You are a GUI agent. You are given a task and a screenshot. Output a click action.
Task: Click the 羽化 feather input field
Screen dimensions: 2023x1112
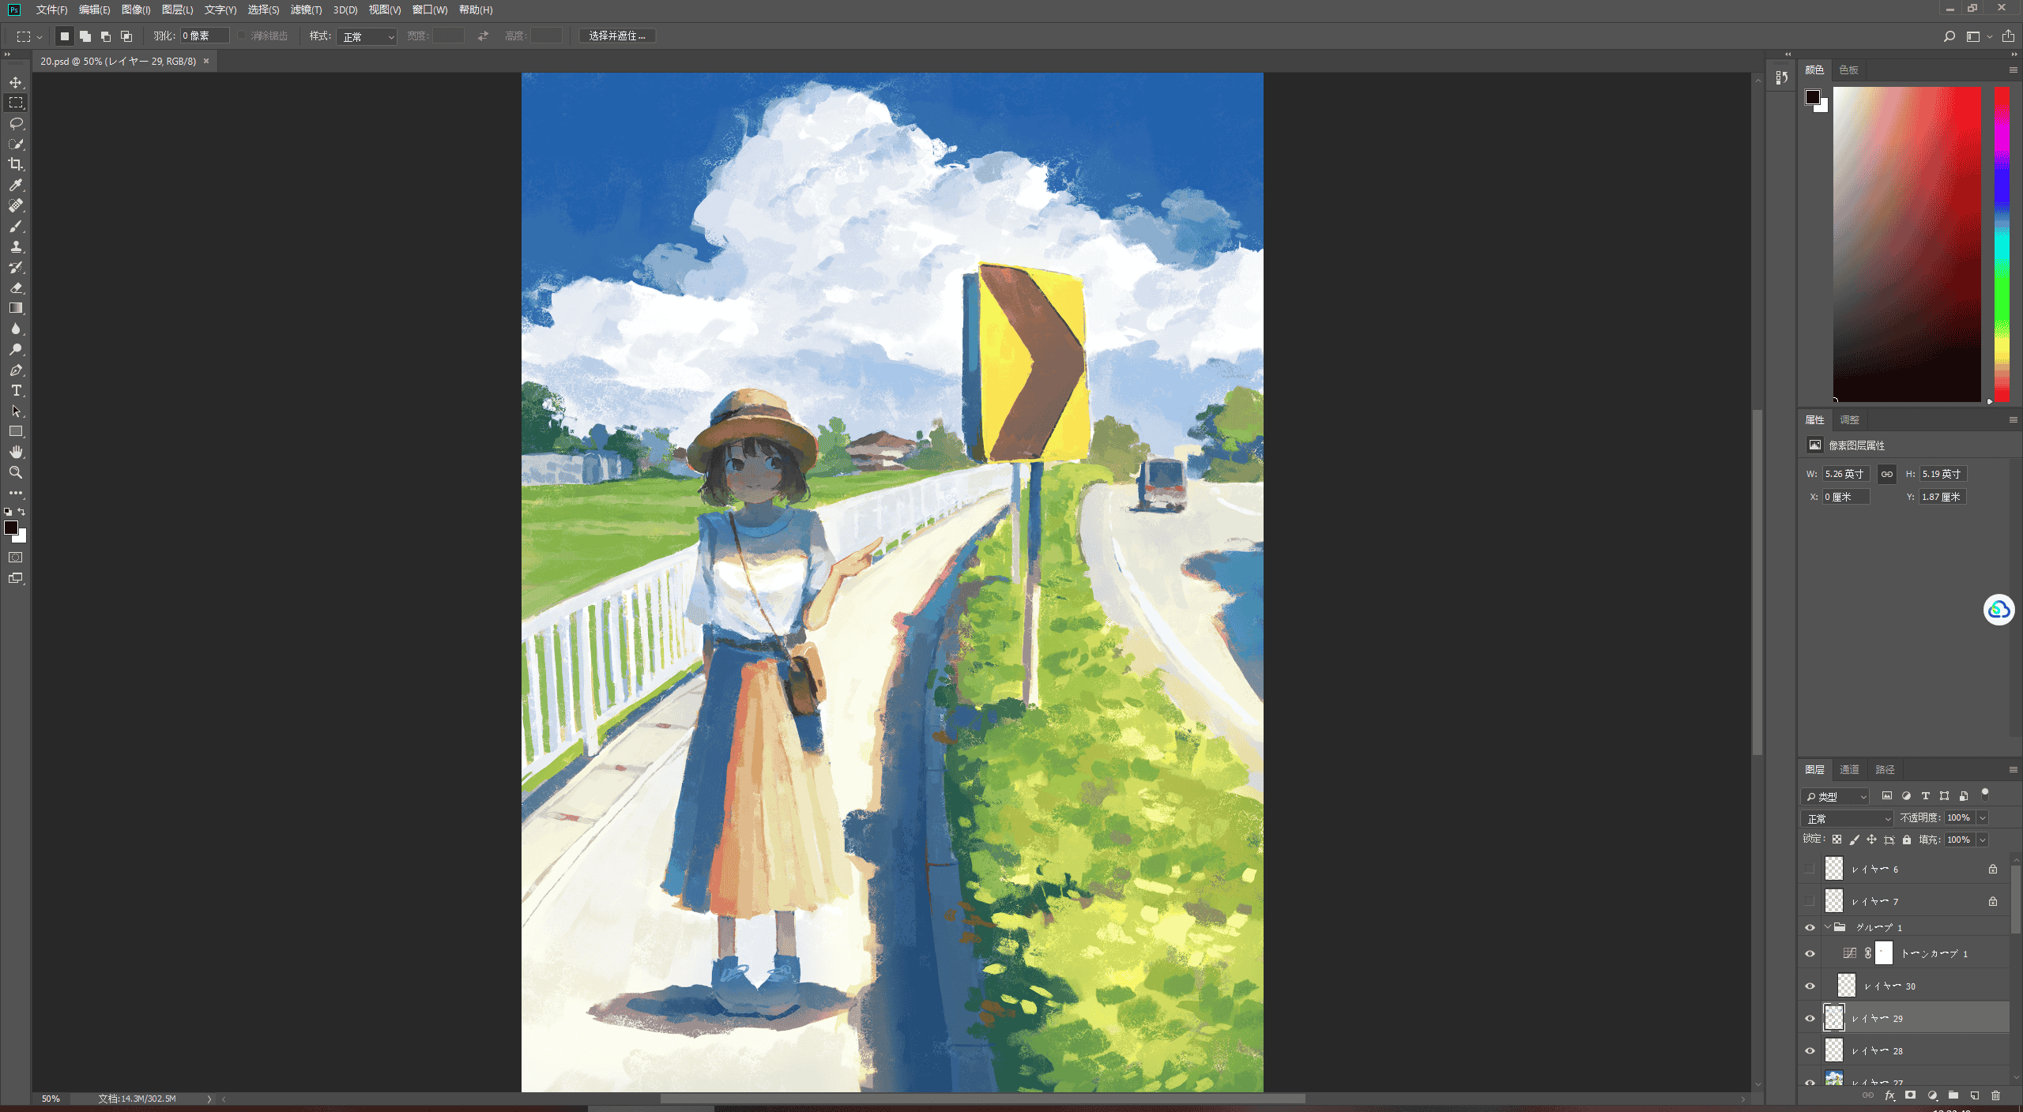[205, 36]
